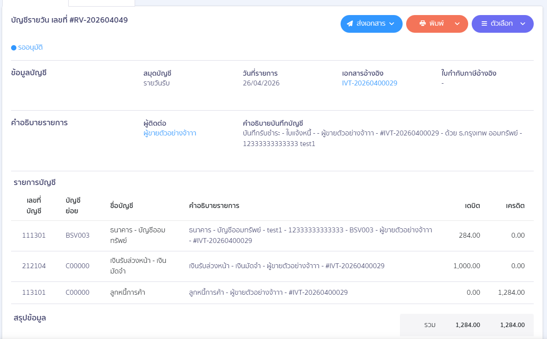Click the พิมพ์ print button label
547x339 pixels.
[x=436, y=23]
